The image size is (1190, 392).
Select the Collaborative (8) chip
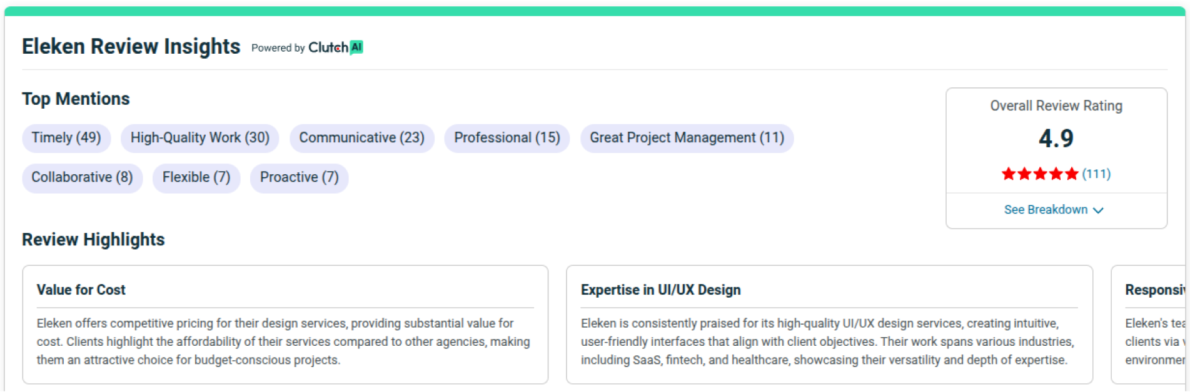tap(82, 178)
